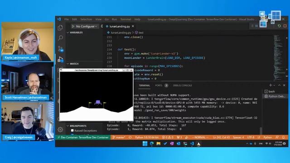Pause the debug session
The image size is (290, 163).
256,26
